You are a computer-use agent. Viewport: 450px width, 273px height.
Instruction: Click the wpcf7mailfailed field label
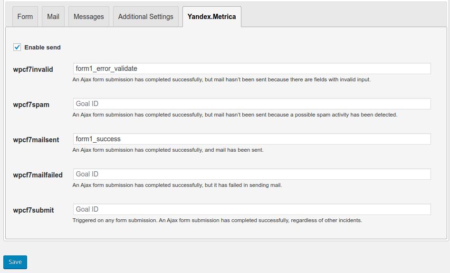tap(38, 175)
